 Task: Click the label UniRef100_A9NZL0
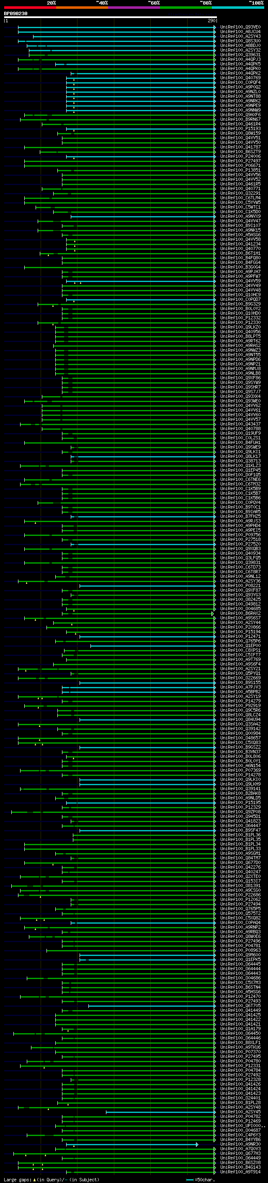[x=240, y=92]
